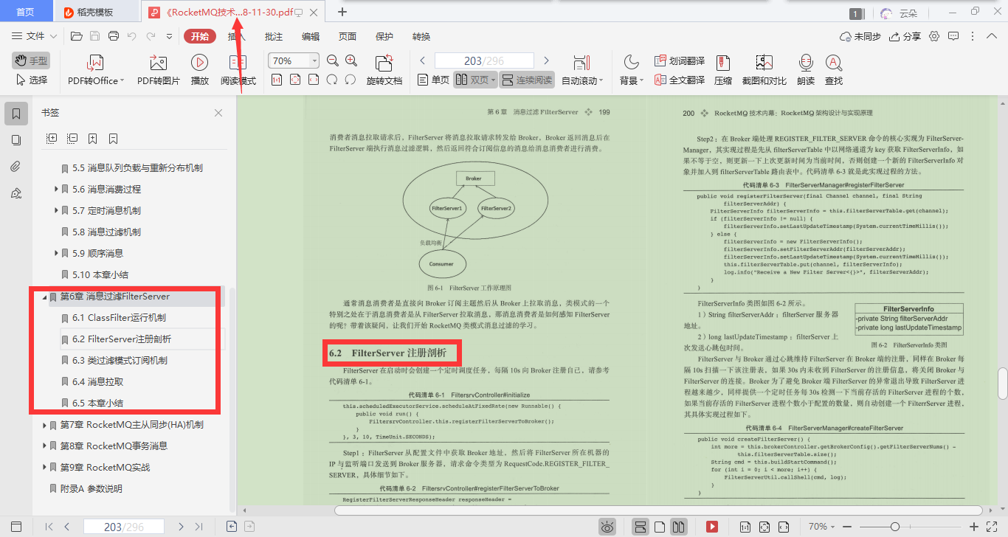Image resolution: width=1008 pixels, height=537 pixels.
Task: Open PDF转图片 conversion tool
Action: [x=159, y=71]
